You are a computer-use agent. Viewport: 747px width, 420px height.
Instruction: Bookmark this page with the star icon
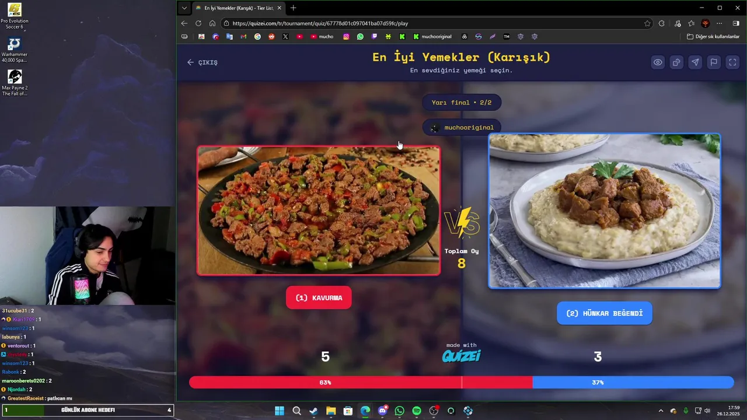(x=647, y=23)
